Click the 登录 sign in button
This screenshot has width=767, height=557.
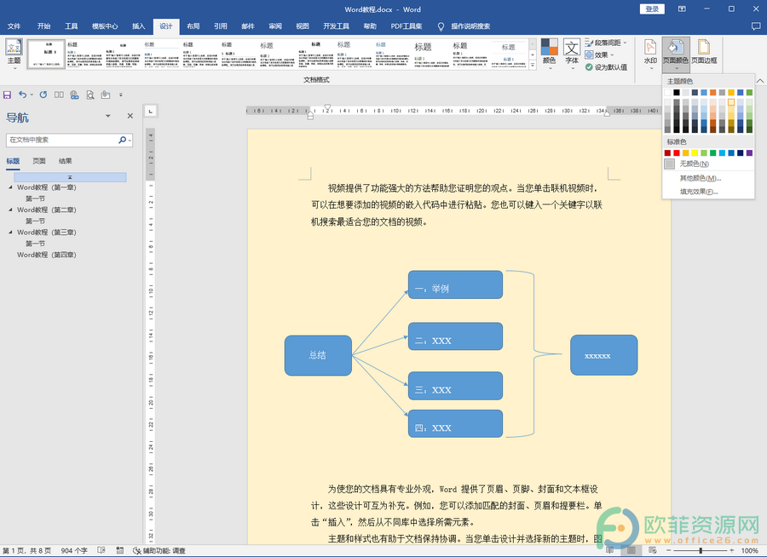(652, 9)
